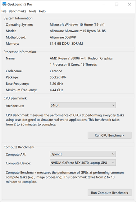This screenshot has width=136, height=202.
Task: Click the Maximum Frequency label
Action: [21, 90]
